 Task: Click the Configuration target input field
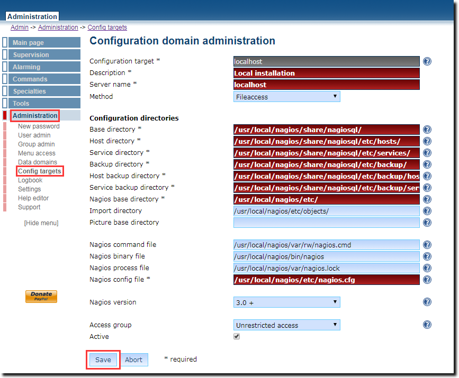coord(327,61)
